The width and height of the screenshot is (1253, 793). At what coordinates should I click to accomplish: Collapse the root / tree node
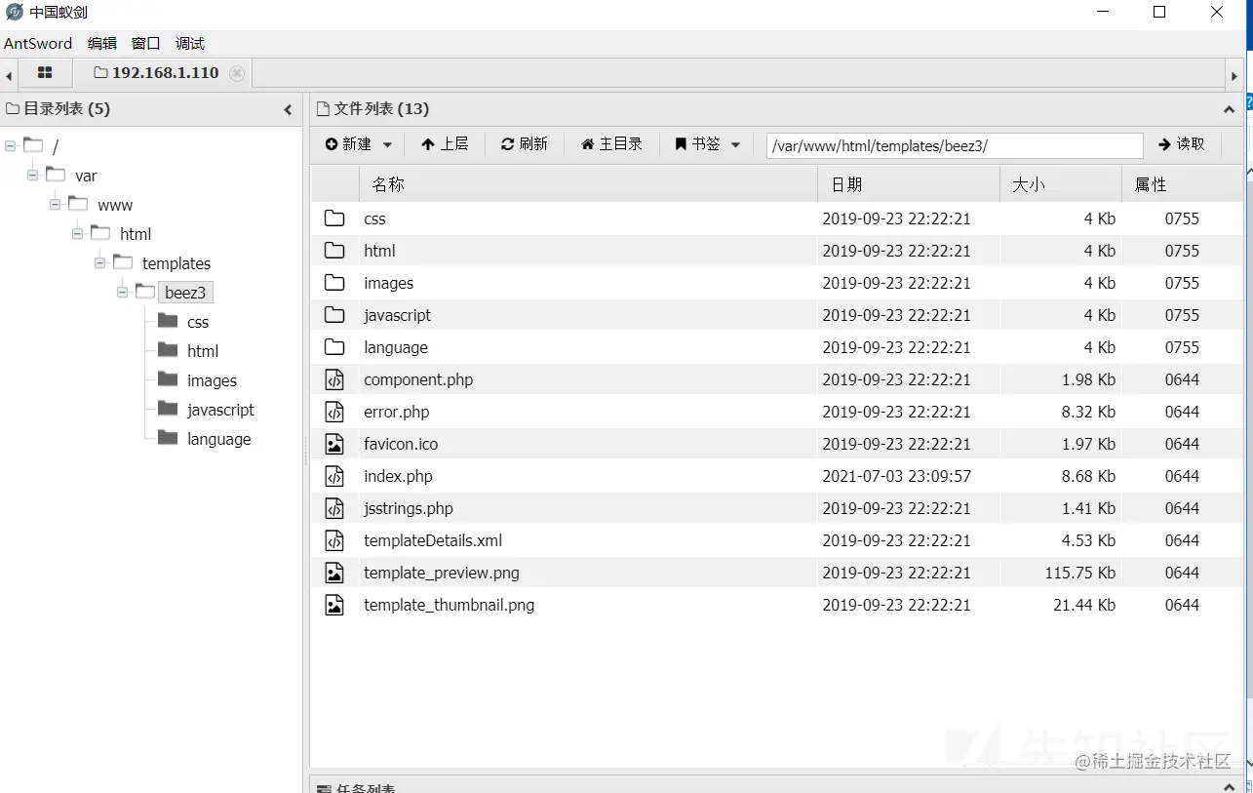10,145
